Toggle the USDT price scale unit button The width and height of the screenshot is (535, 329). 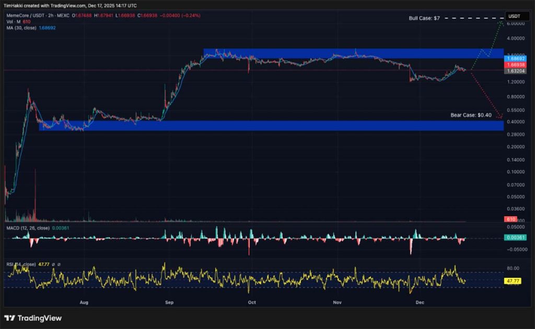517,16
